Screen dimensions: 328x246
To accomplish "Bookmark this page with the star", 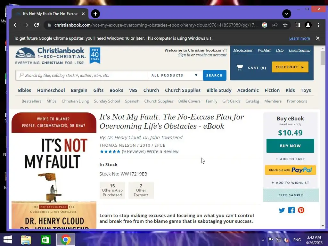I will 285,25.
